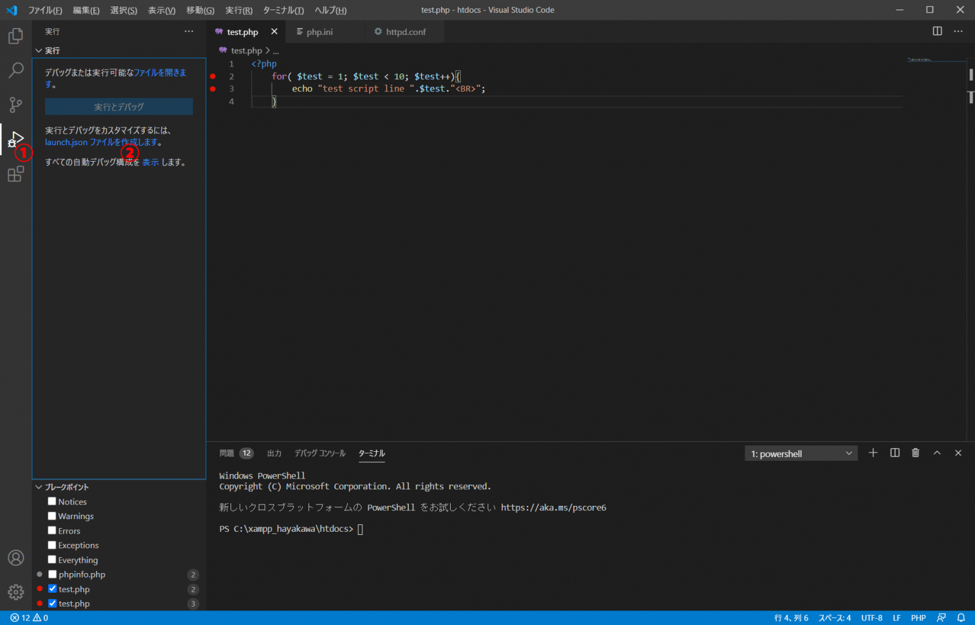The width and height of the screenshot is (975, 625).
Task: Disable the test.php breakpoints checkbox
Action: click(x=53, y=589)
